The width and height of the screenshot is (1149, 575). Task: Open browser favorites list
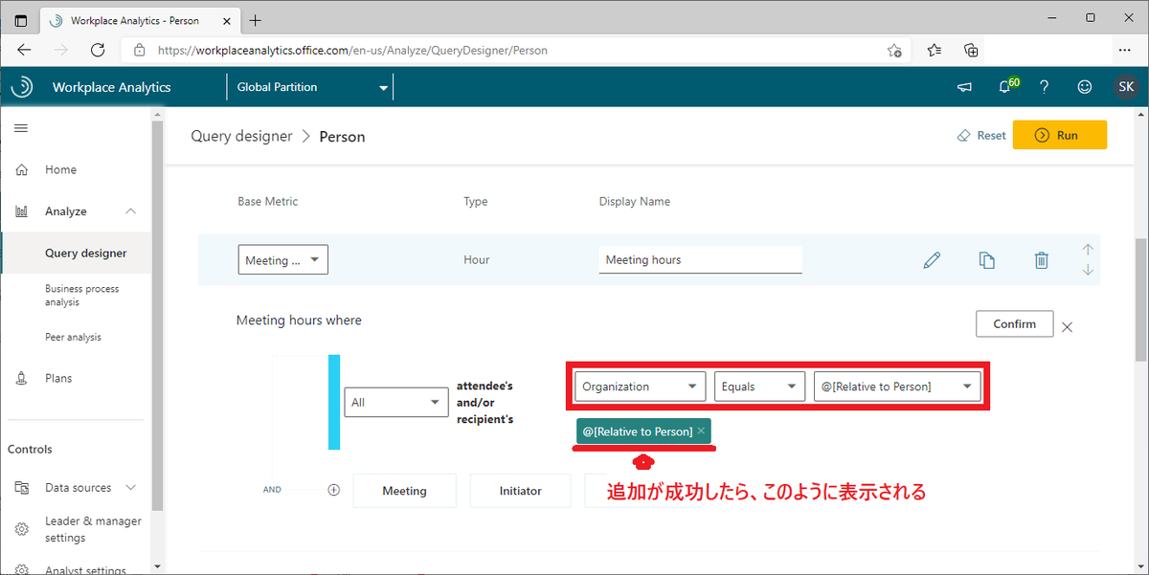pos(935,50)
